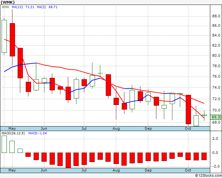Viewport: 222px width, 178px height.
Task: Click the MACD:-1.04 value label
Action: click(38, 133)
